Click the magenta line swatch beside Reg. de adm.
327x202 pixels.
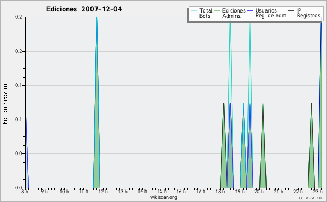coord(250,16)
